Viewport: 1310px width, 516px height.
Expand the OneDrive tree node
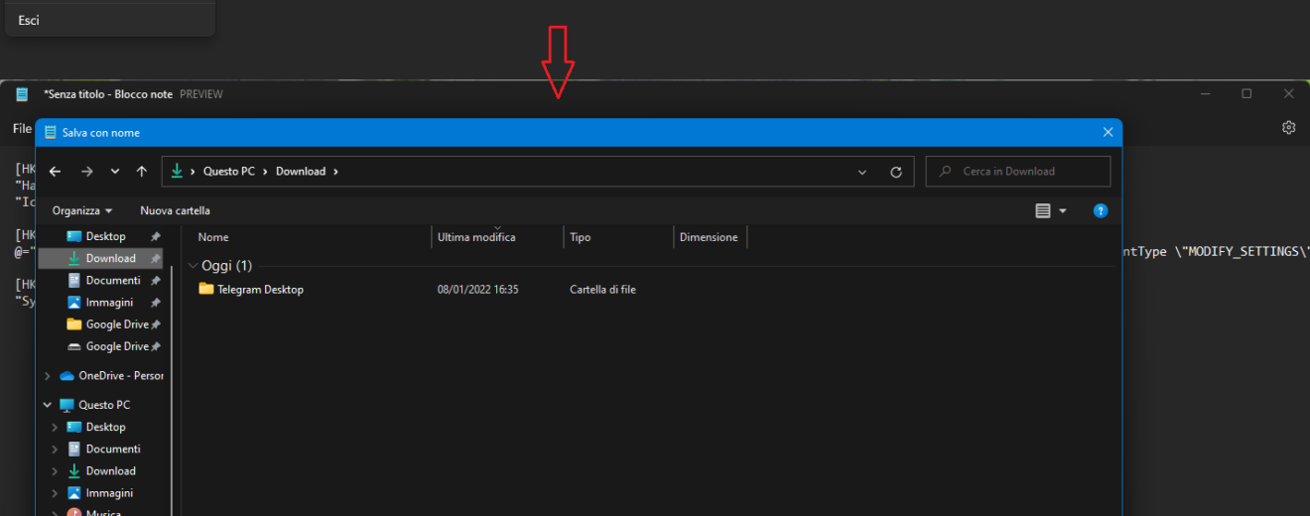(x=47, y=376)
